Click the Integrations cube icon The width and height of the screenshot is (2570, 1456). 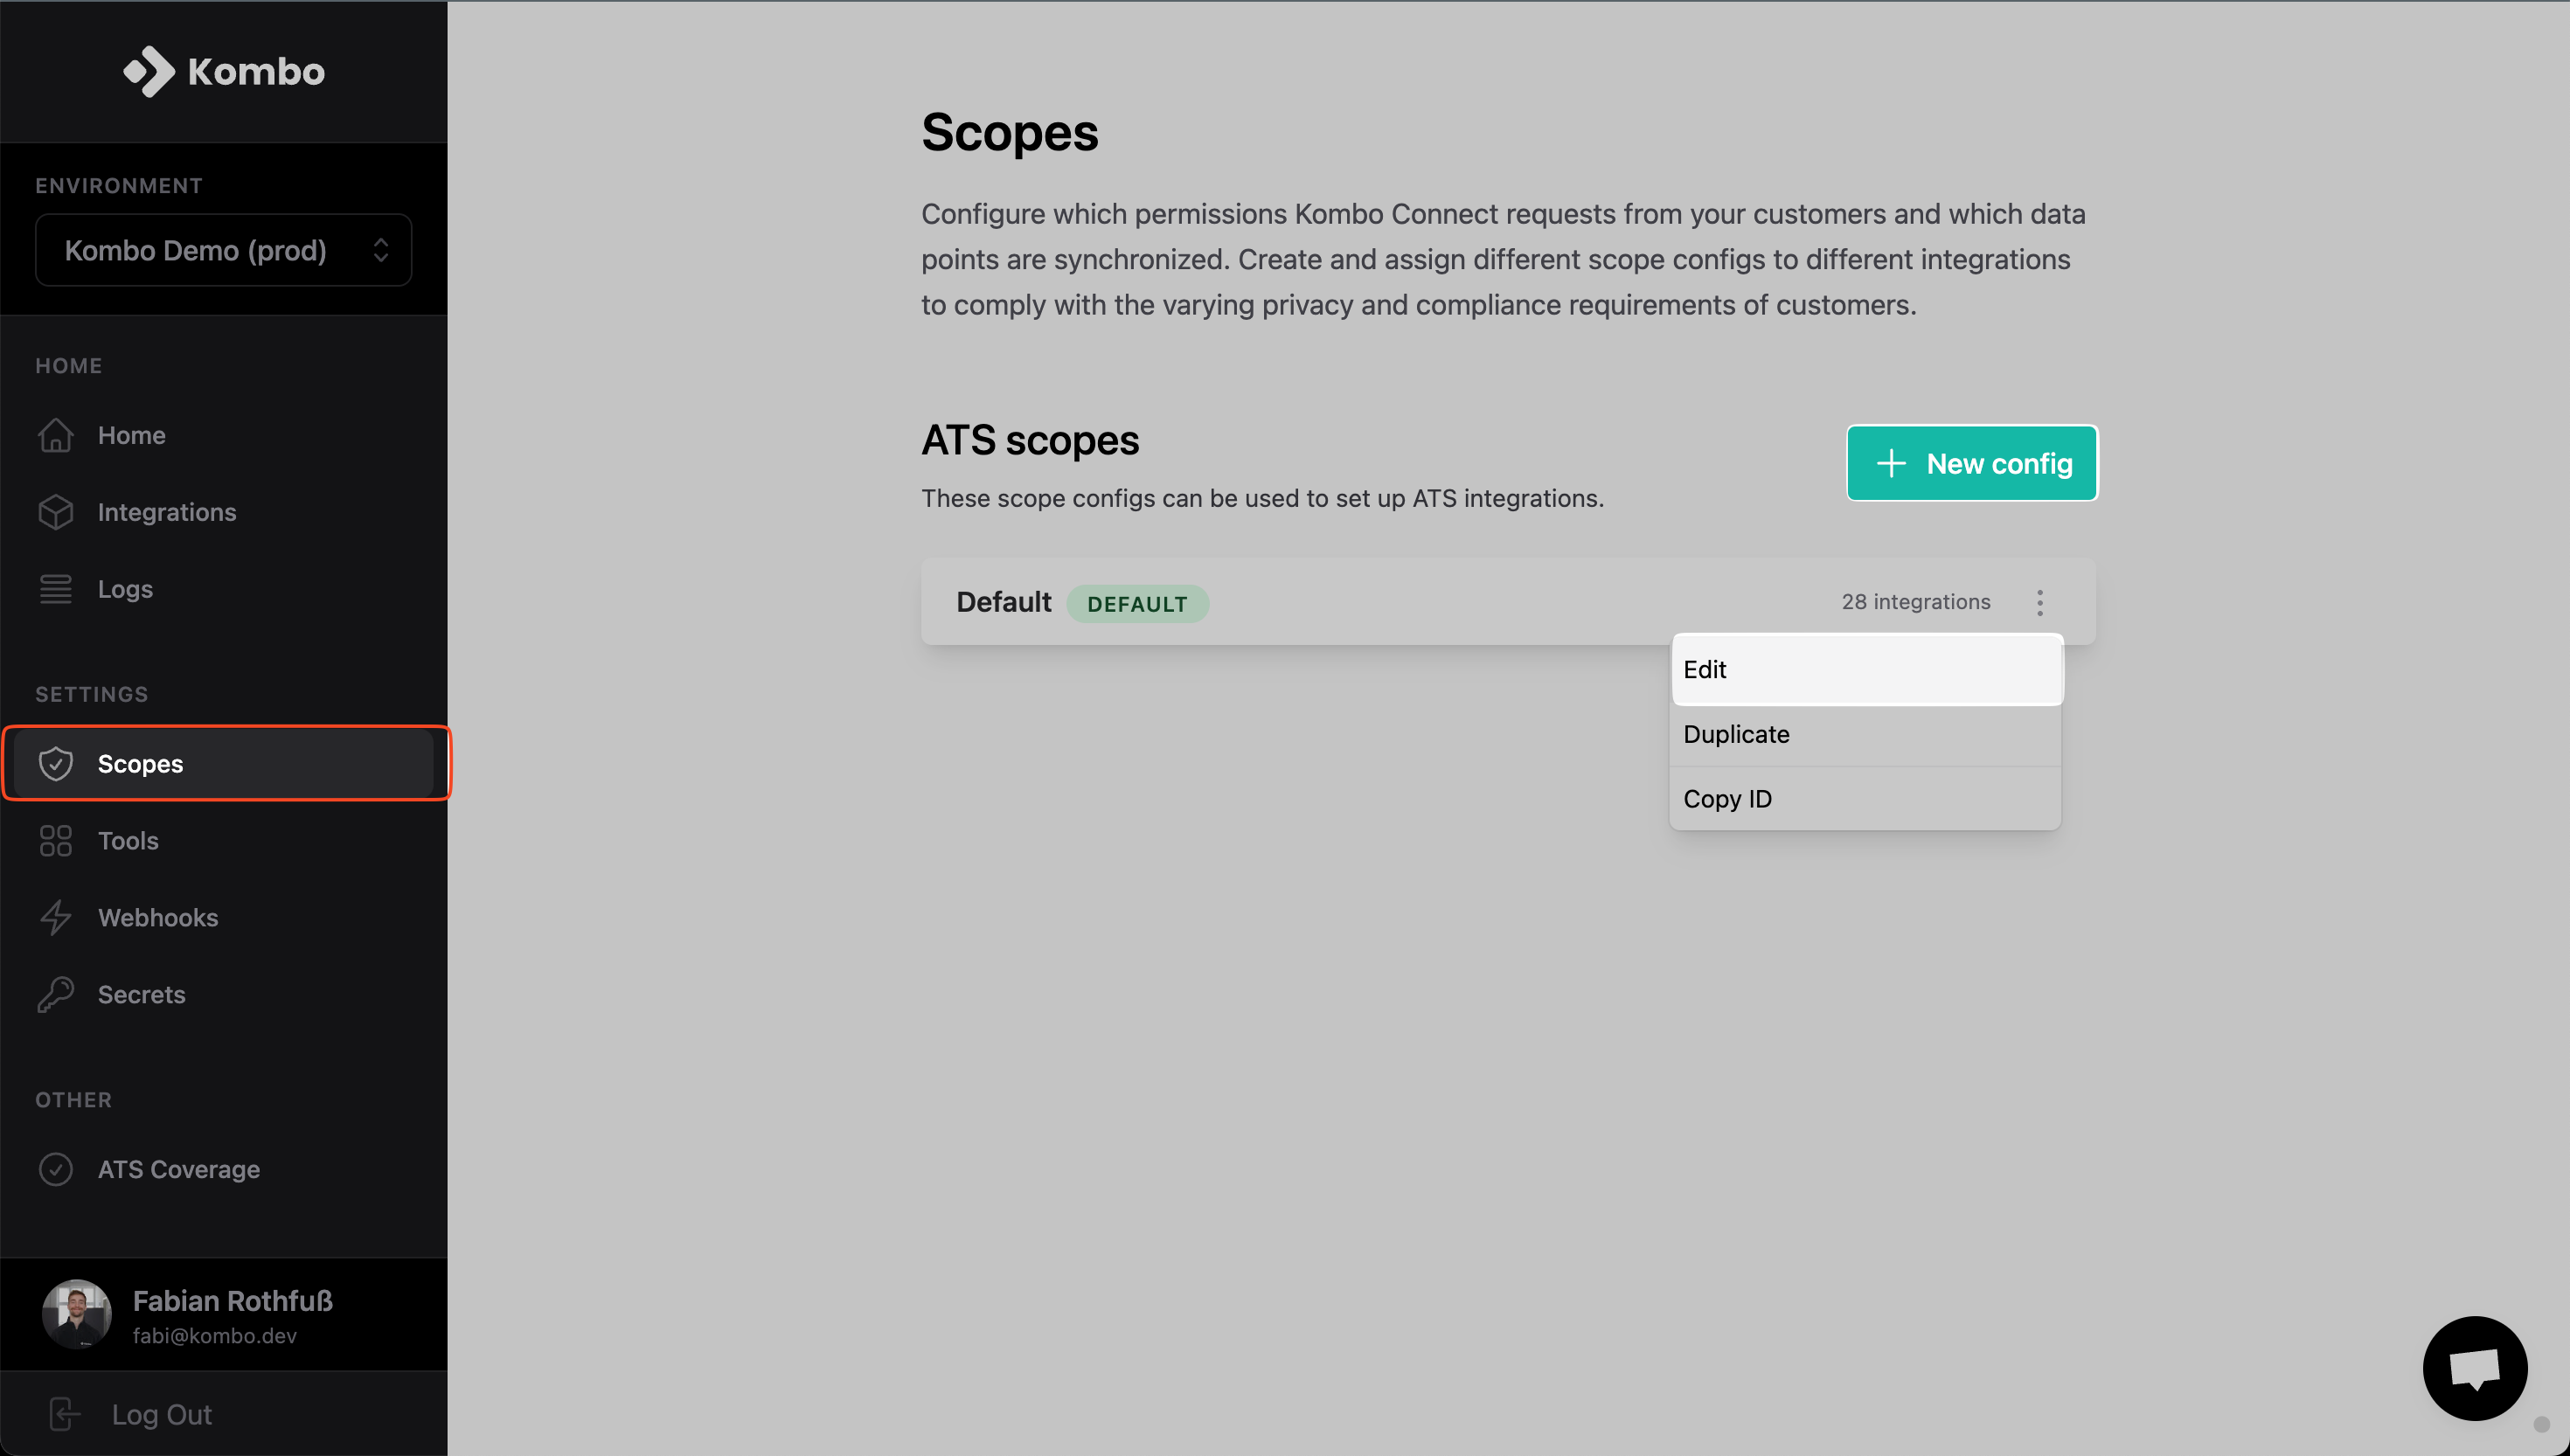(56, 512)
